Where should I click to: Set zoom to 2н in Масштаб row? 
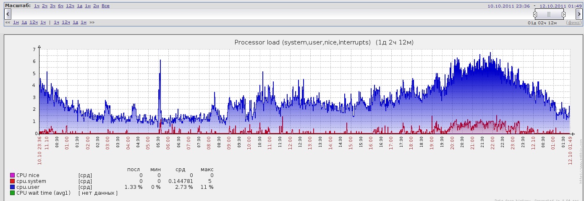(x=96, y=6)
